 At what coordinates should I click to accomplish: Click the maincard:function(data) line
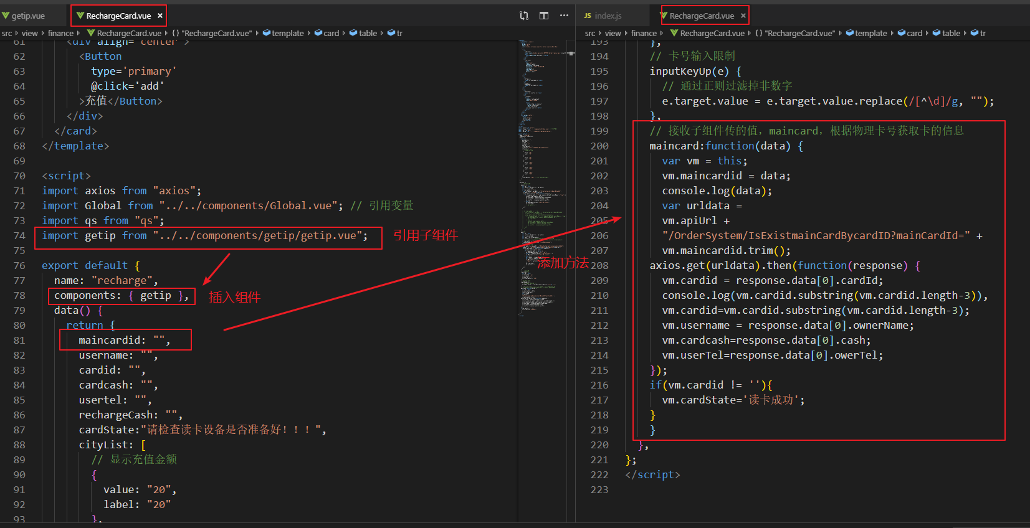[727, 146]
